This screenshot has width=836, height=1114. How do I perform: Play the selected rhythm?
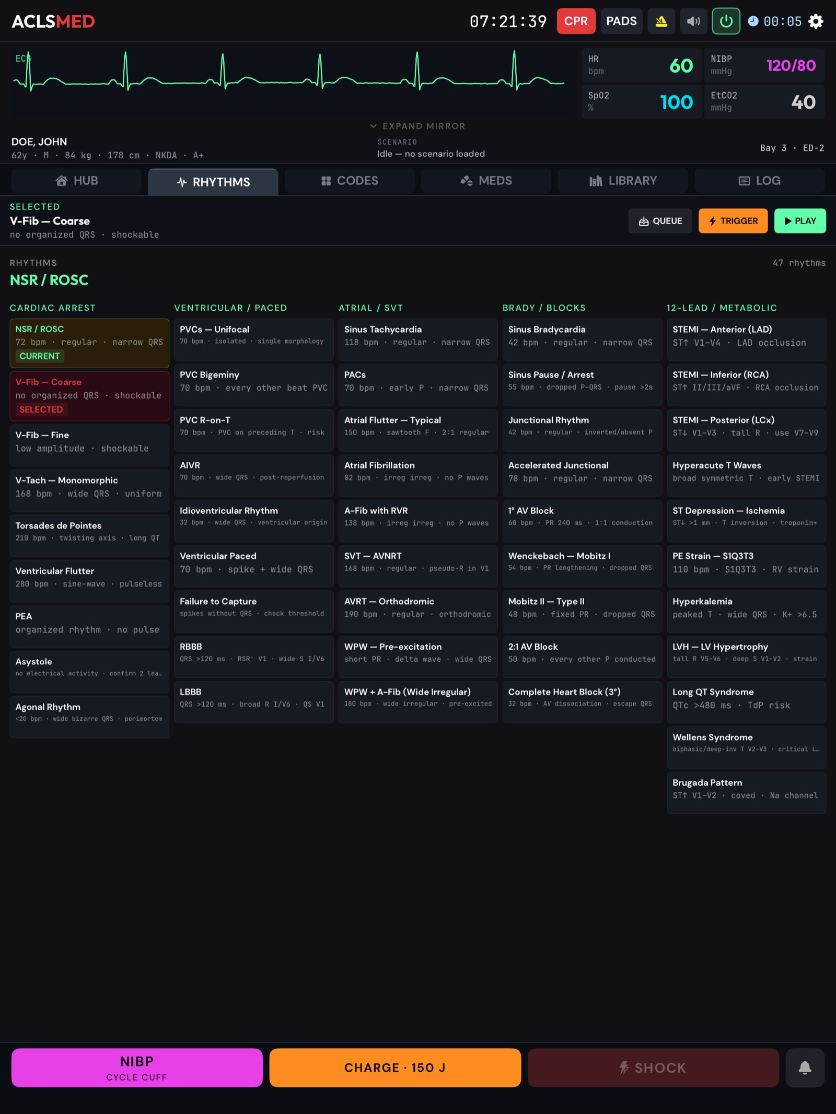tap(800, 221)
